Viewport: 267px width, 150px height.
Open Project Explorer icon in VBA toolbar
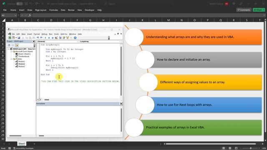coord(60,38)
